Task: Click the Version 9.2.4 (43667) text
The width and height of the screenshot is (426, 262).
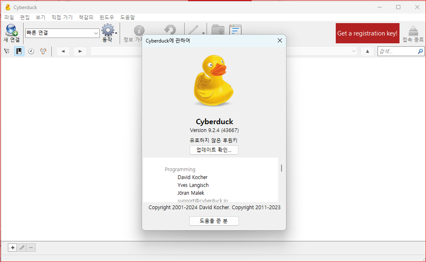Action: coord(214,130)
